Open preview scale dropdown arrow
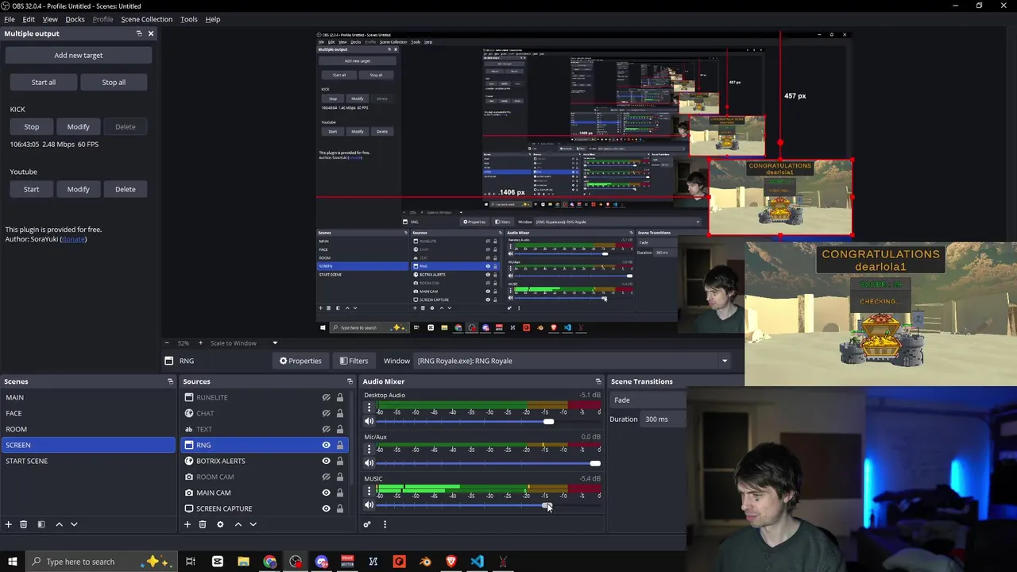This screenshot has width=1017, height=572. pyautogui.click(x=275, y=343)
